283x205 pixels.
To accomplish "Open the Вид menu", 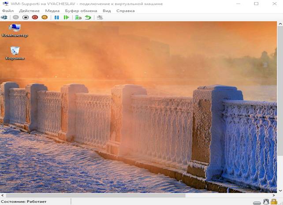I will tap(107, 11).
